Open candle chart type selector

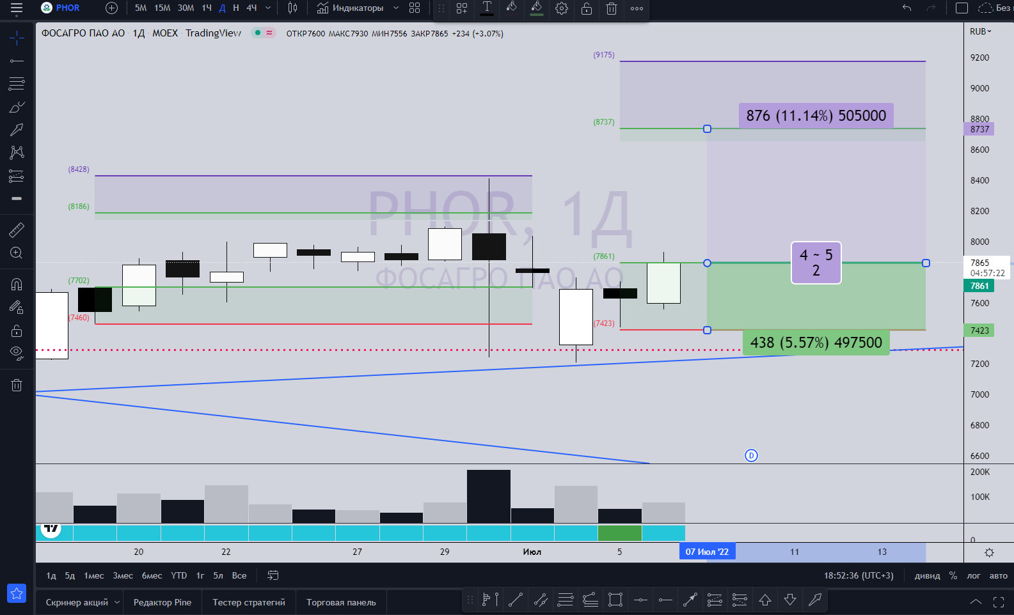click(x=292, y=8)
